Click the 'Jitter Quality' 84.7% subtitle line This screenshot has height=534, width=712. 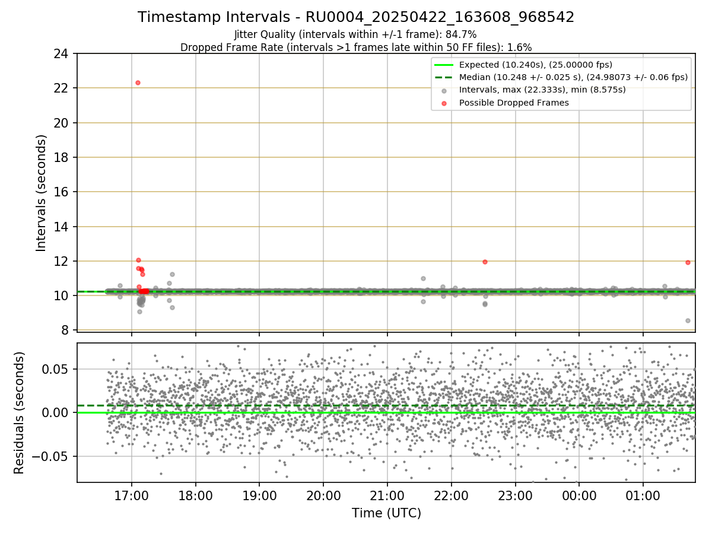click(x=356, y=34)
